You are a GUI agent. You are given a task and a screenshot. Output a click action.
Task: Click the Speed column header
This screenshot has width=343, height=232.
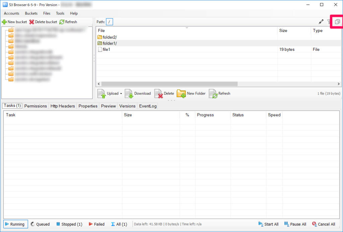pyautogui.click(x=274, y=115)
